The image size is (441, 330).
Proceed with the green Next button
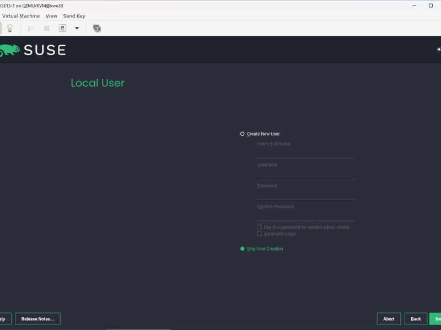tap(435, 319)
